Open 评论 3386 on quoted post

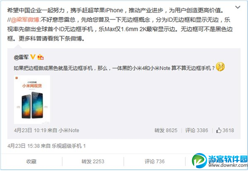point(196,131)
